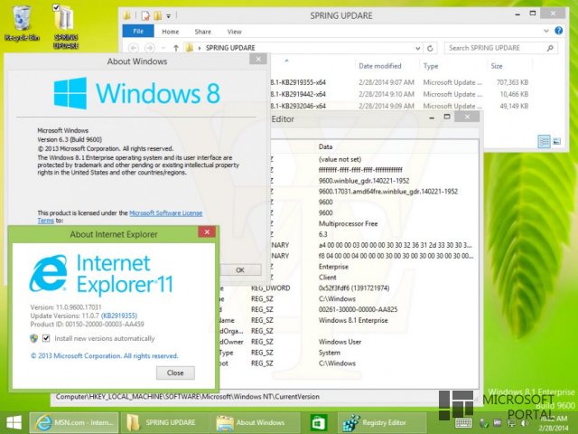This screenshot has height=434, width=578.
Task: Refresh the SPRING UPDARE folder view
Action: tap(430, 48)
